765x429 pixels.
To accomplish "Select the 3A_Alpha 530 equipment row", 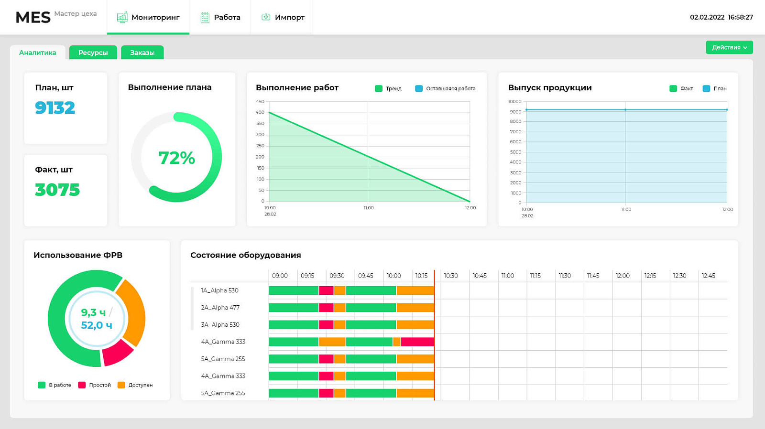I will (x=459, y=325).
